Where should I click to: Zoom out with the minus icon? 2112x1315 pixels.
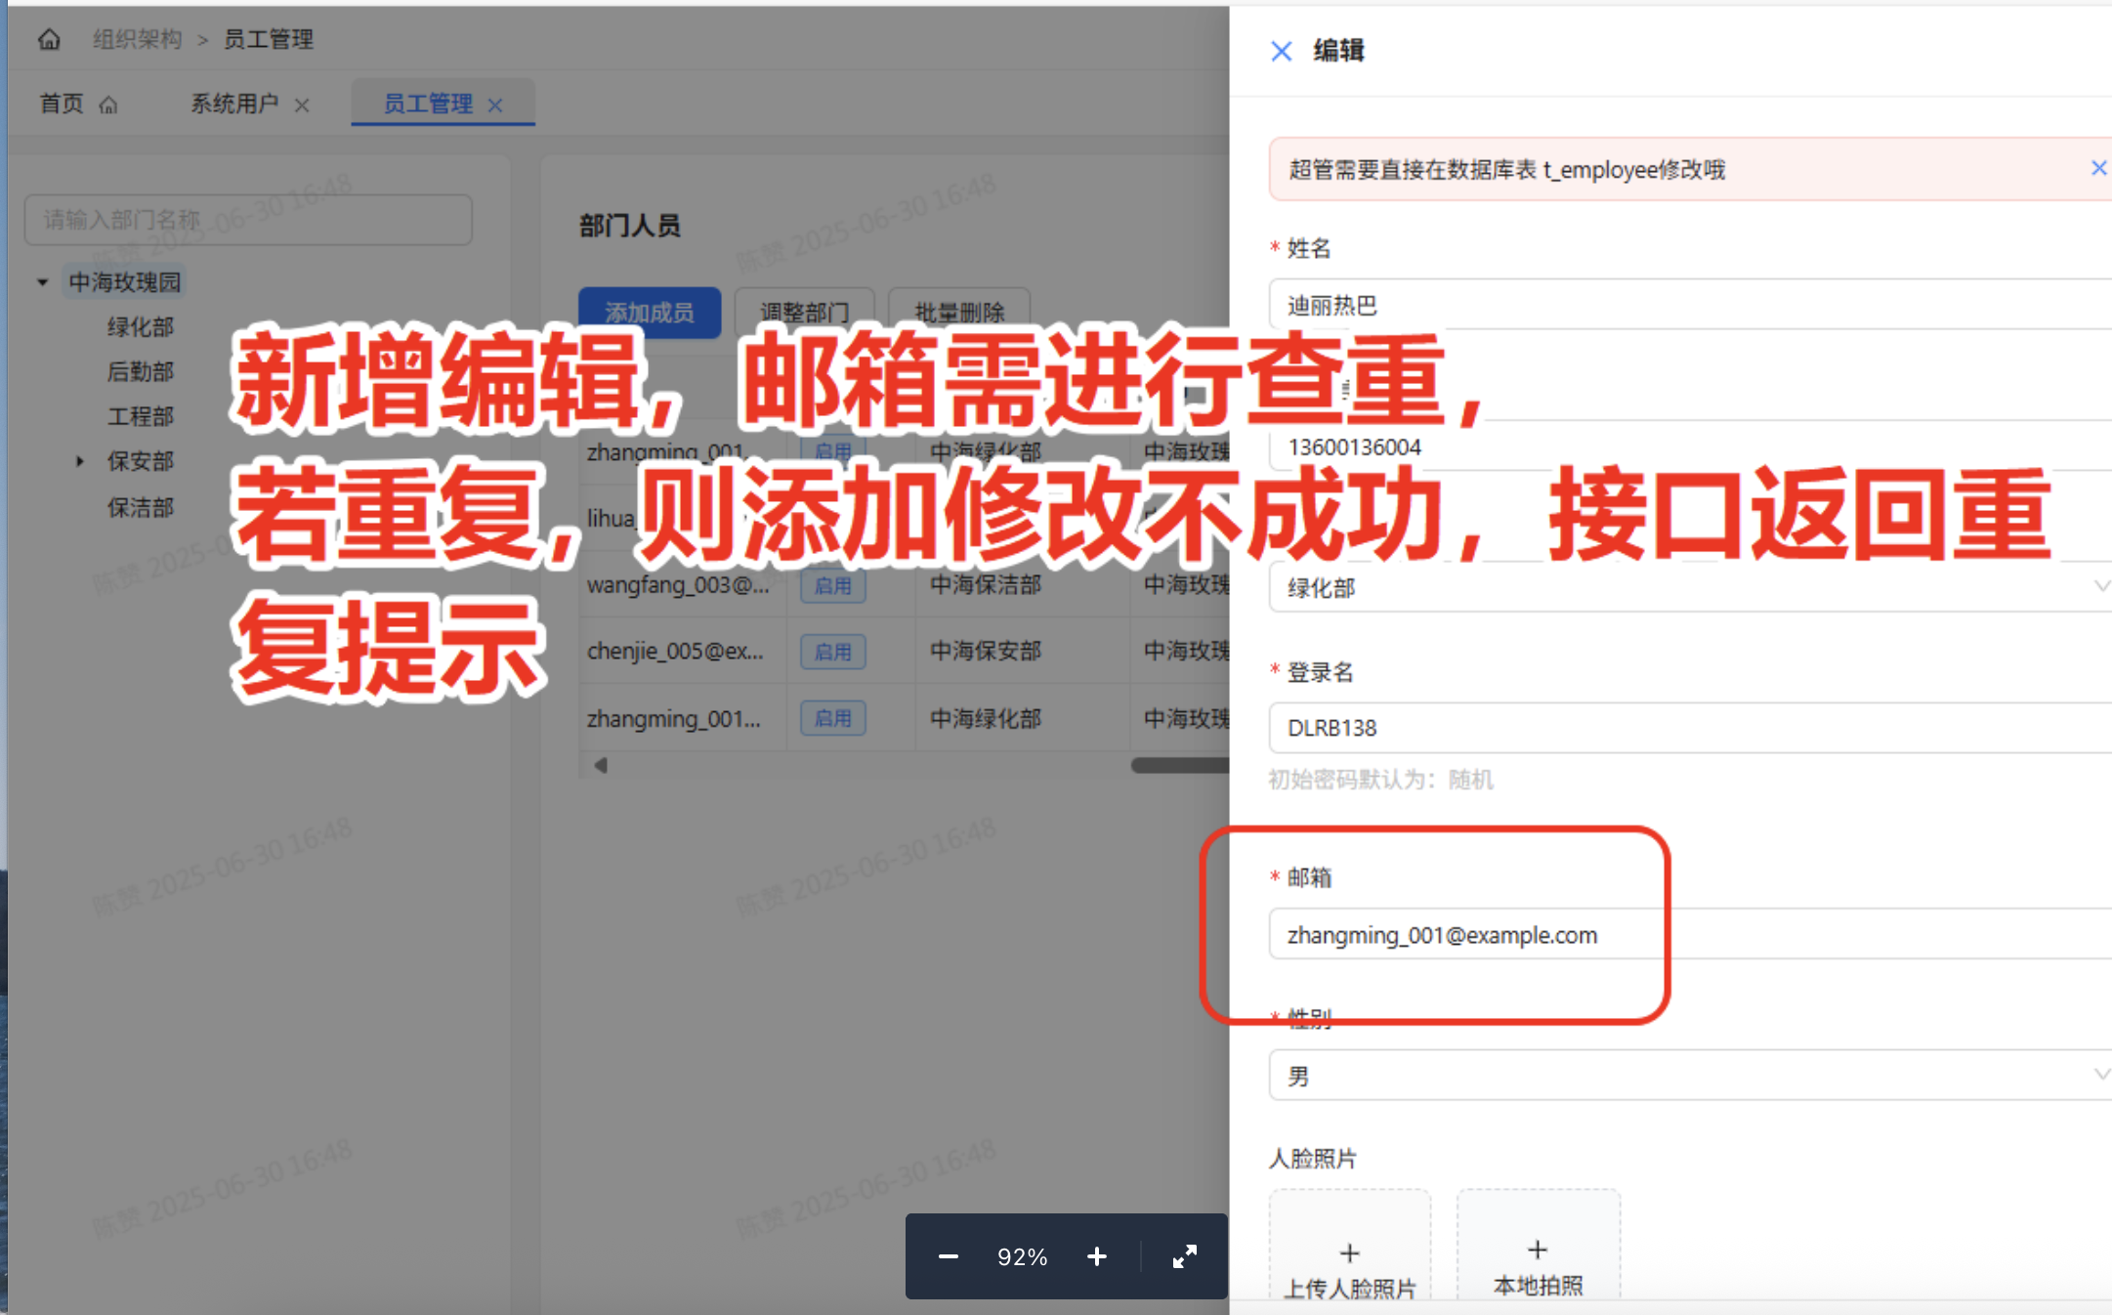click(948, 1256)
